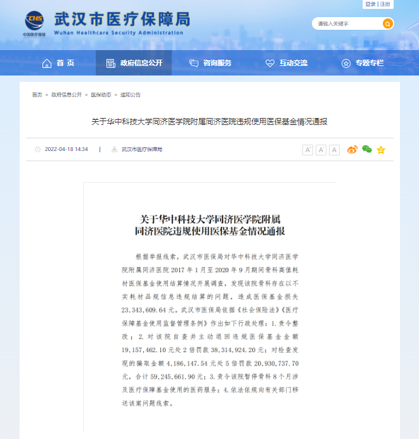This screenshot has height=439, width=419.
Task: Click the source text 武汉市医疗保障局 under title
Action: pyautogui.click(x=142, y=150)
